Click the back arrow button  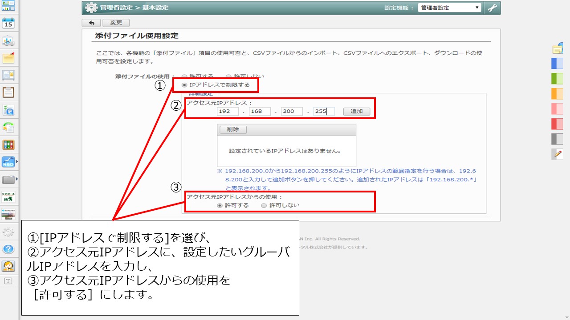tap(91, 23)
